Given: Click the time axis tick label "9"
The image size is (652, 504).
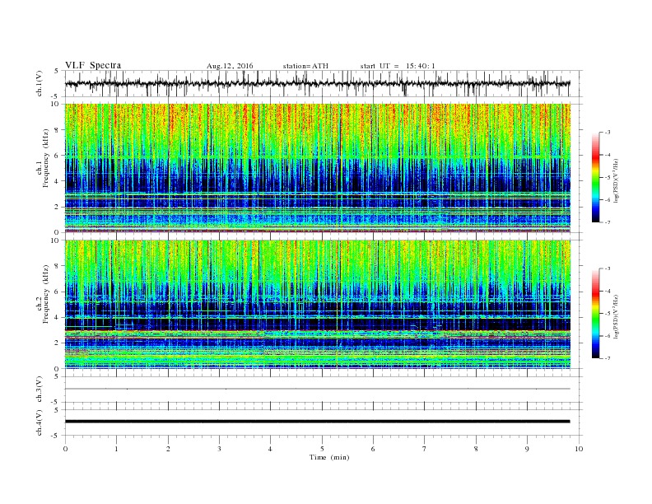Looking at the screenshot, I should click(x=527, y=449).
